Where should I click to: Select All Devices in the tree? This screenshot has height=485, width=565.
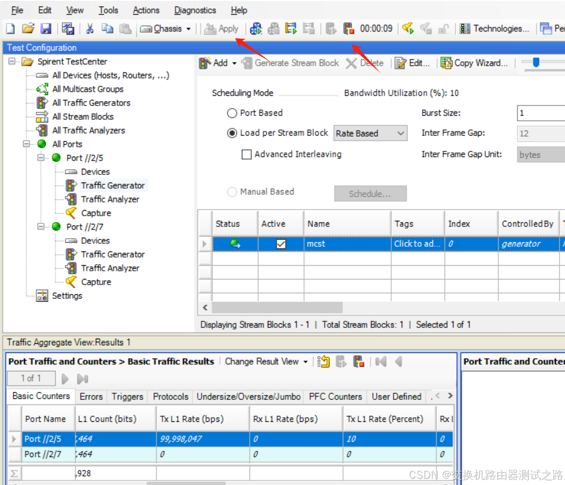click(x=111, y=75)
